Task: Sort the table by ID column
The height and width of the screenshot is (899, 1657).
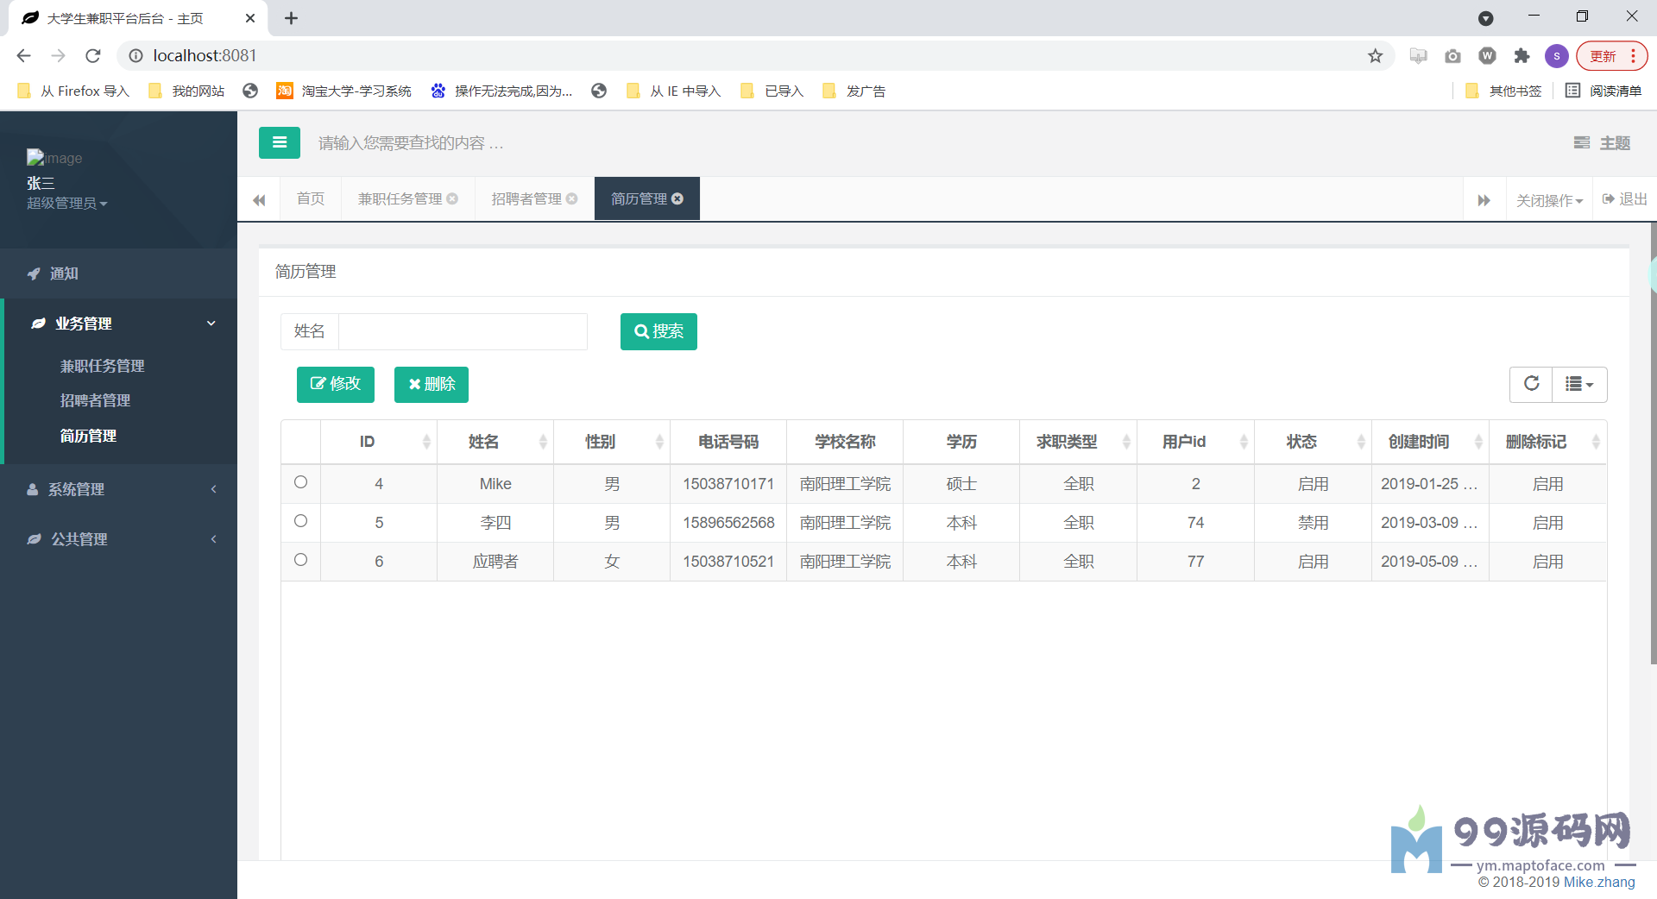Action: 378,442
